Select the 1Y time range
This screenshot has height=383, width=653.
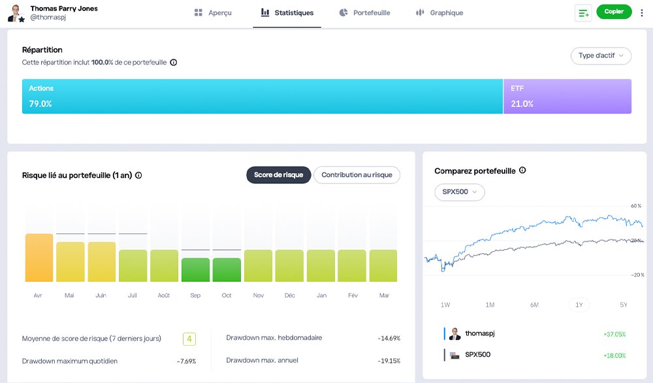579,305
